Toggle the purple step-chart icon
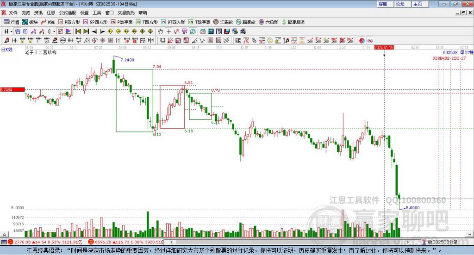 tap(33, 31)
